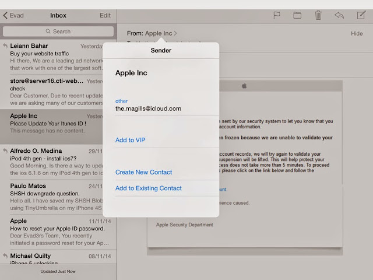Click the Updated Just Now status
This screenshot has height=280, width=373.
point(58,271)
